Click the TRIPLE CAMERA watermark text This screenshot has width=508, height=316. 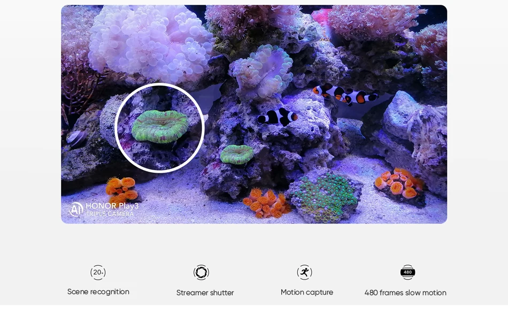pos(110,214)
